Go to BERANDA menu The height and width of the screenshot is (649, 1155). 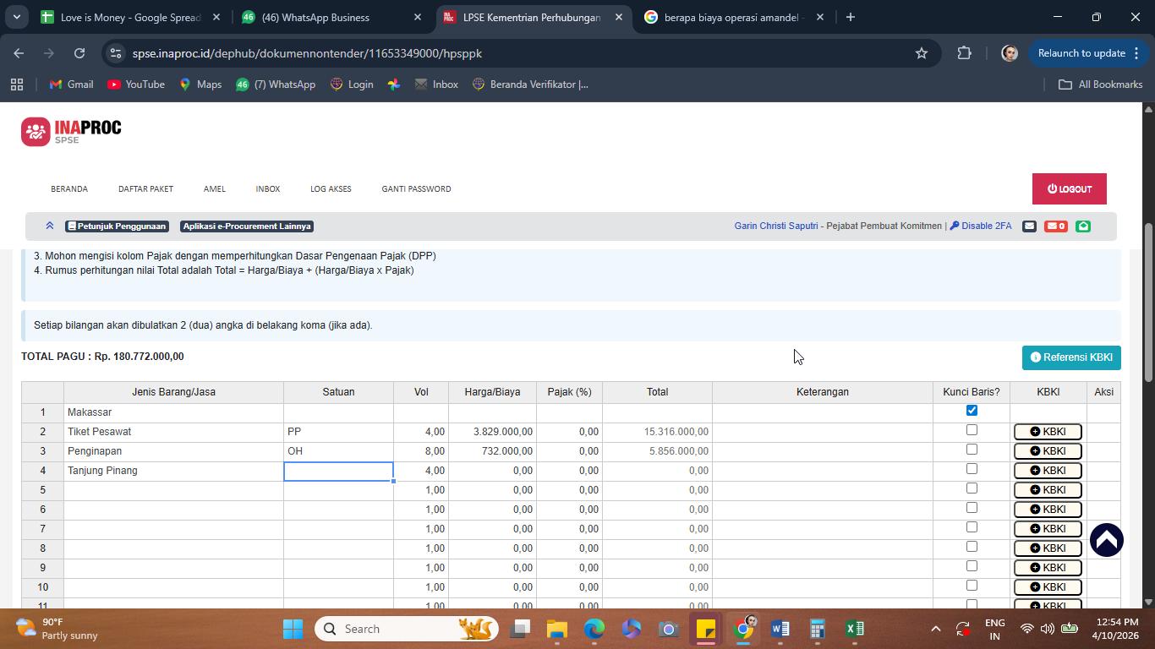coord(69,188)
